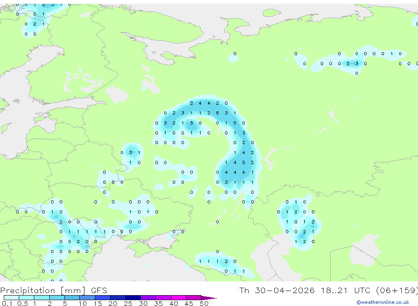Click the '10' legend label

pyautogui.click(x=82, y=303)
